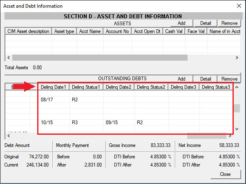This screenshot has width=246, height=184.
Task: Click the R3 delinquency status cell
Action: tap(75, 122)
